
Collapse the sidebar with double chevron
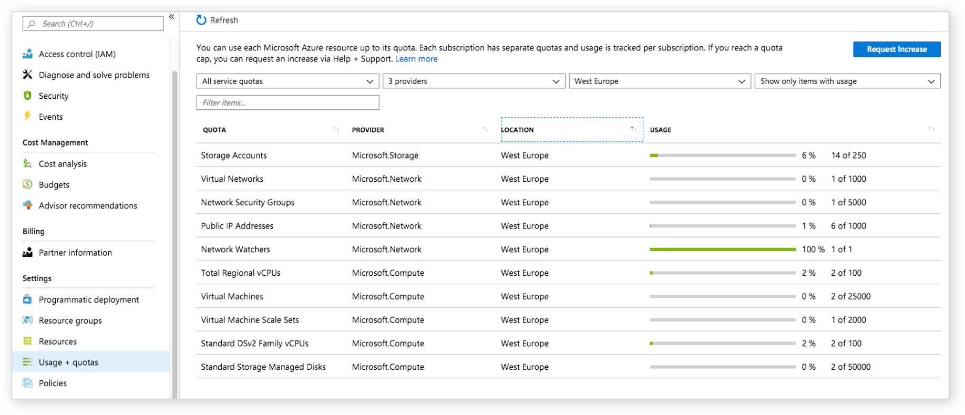172,17
